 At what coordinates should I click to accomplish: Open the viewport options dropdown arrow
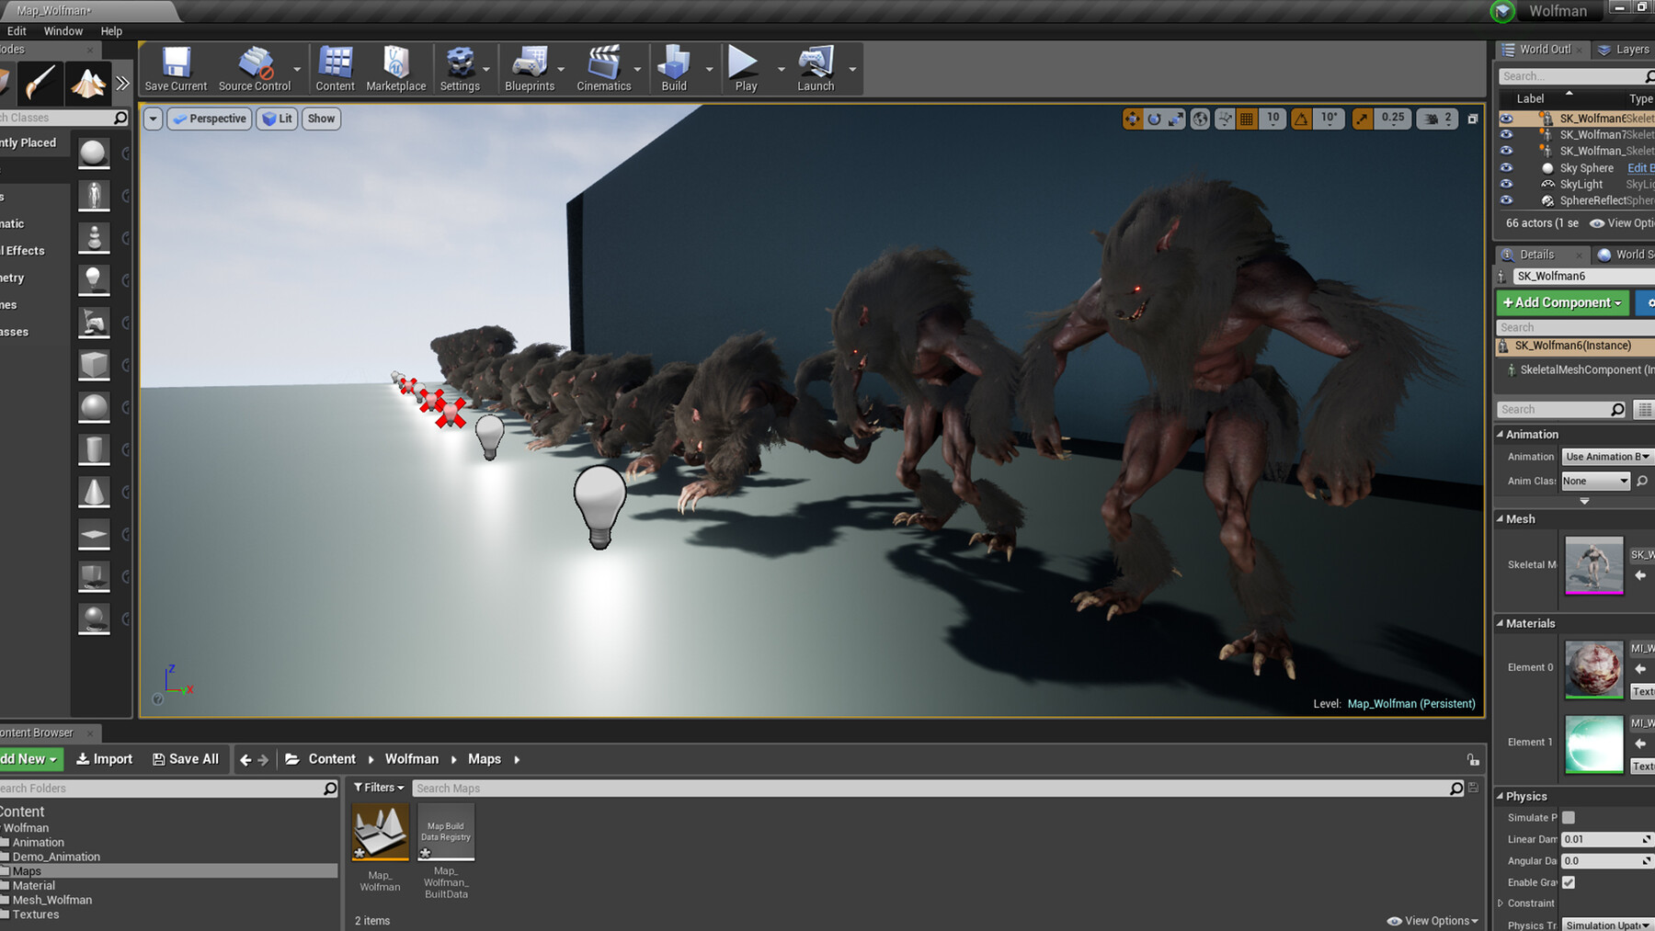click(x=153, y=119)
